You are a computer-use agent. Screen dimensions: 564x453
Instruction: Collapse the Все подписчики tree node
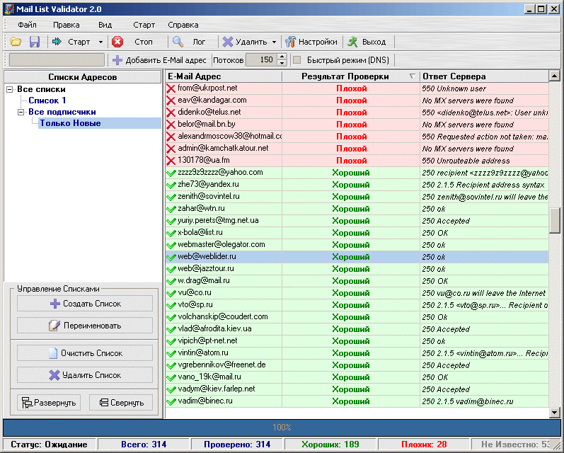21,112
